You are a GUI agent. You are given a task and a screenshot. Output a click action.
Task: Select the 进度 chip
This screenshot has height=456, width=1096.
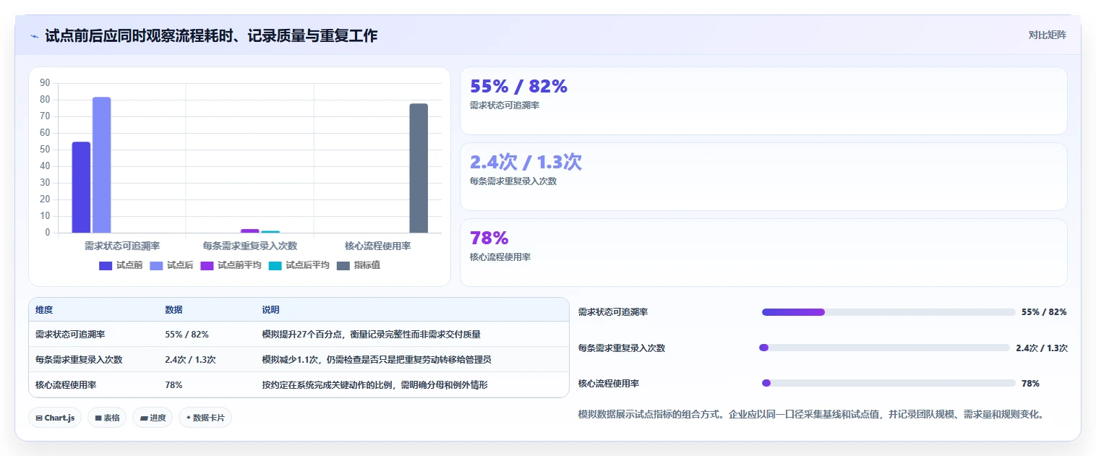coord(153,418)
